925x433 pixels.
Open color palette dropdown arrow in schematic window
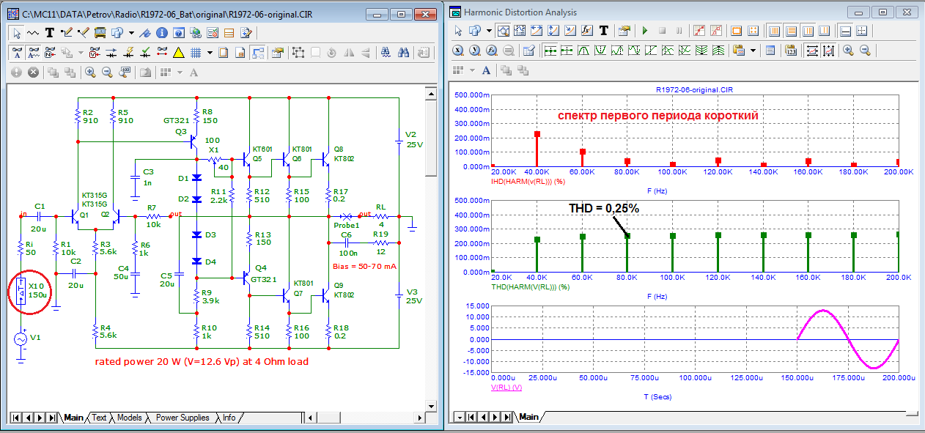click(x=180, y=72)
